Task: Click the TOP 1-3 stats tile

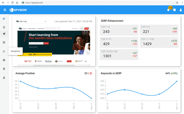Action: tap(119, 30)
